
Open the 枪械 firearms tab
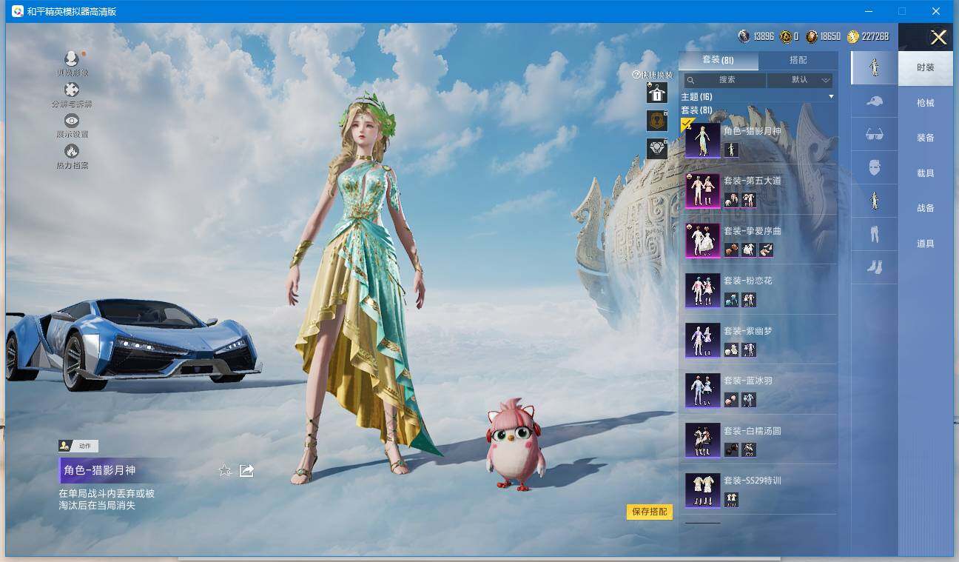[926, 103]
